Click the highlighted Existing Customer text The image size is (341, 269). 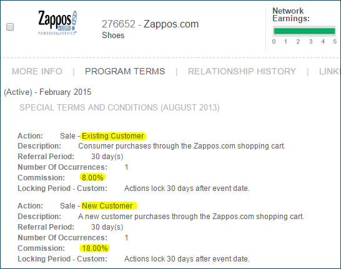tap(113, 136)
